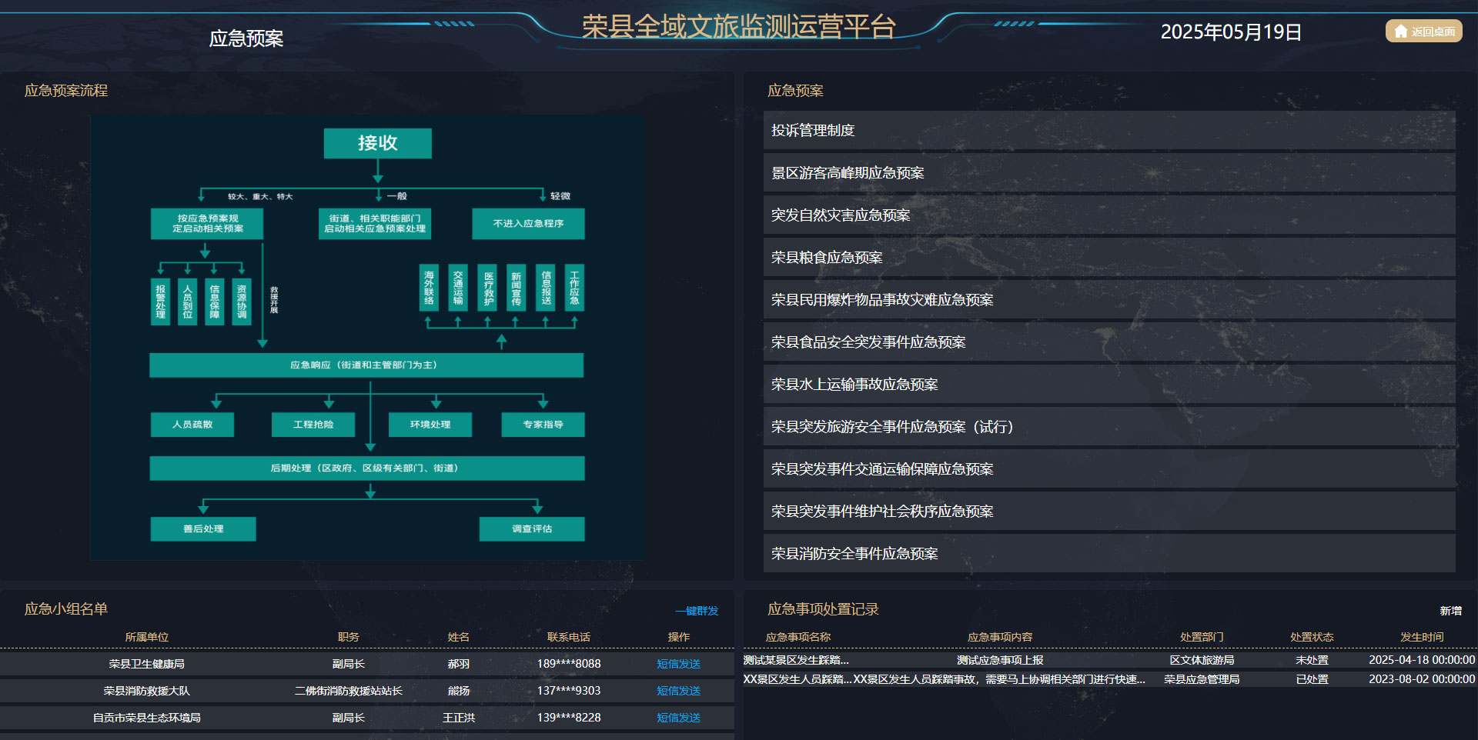
Task: Send SMS to 王正洪 via 短信发送
Action: tap(677, 718)
